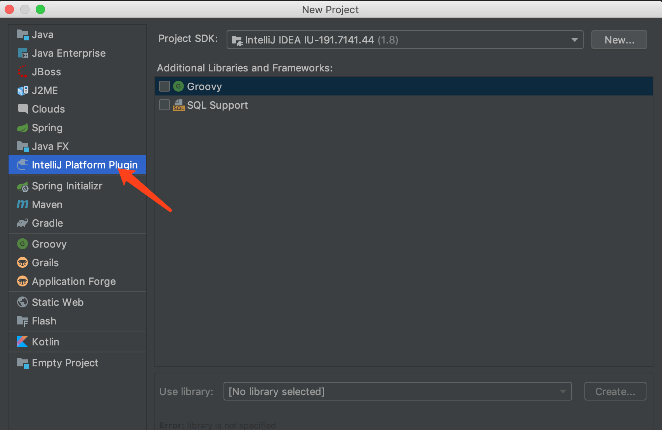
Task: Select Empty Project label
Action: pyautogui.click(x=65, y=363)
